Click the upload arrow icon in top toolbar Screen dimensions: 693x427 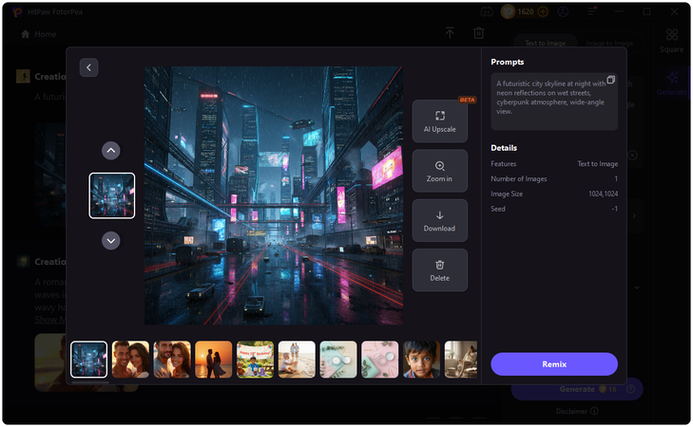tap(450, 33)
